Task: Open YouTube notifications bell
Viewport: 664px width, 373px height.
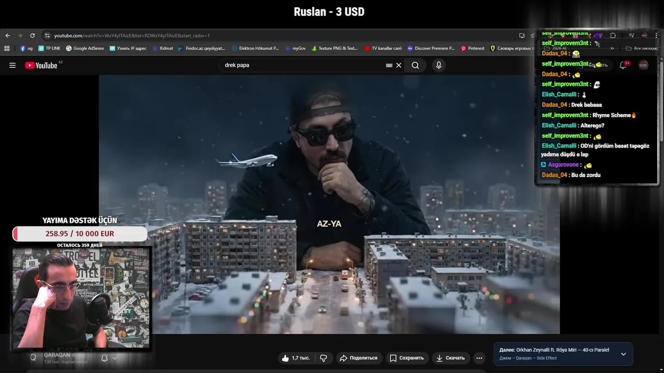Action: tap(624, 65)
